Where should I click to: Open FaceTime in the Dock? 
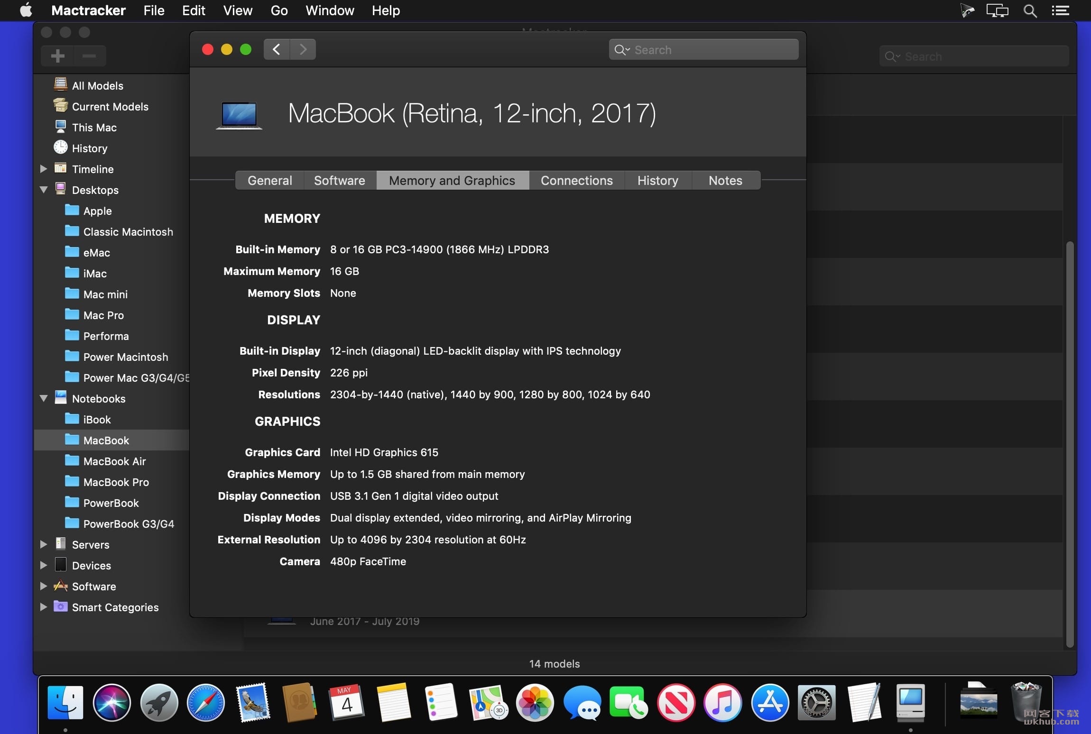(629, 702)
